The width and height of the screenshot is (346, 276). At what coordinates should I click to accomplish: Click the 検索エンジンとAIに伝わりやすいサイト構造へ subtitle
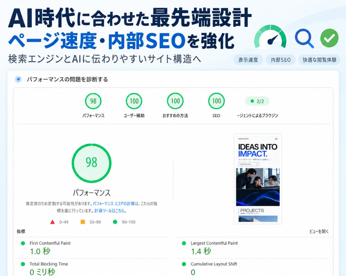[105, 59]
